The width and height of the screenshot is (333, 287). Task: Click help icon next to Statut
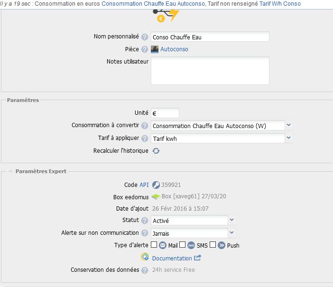(145, 221)
